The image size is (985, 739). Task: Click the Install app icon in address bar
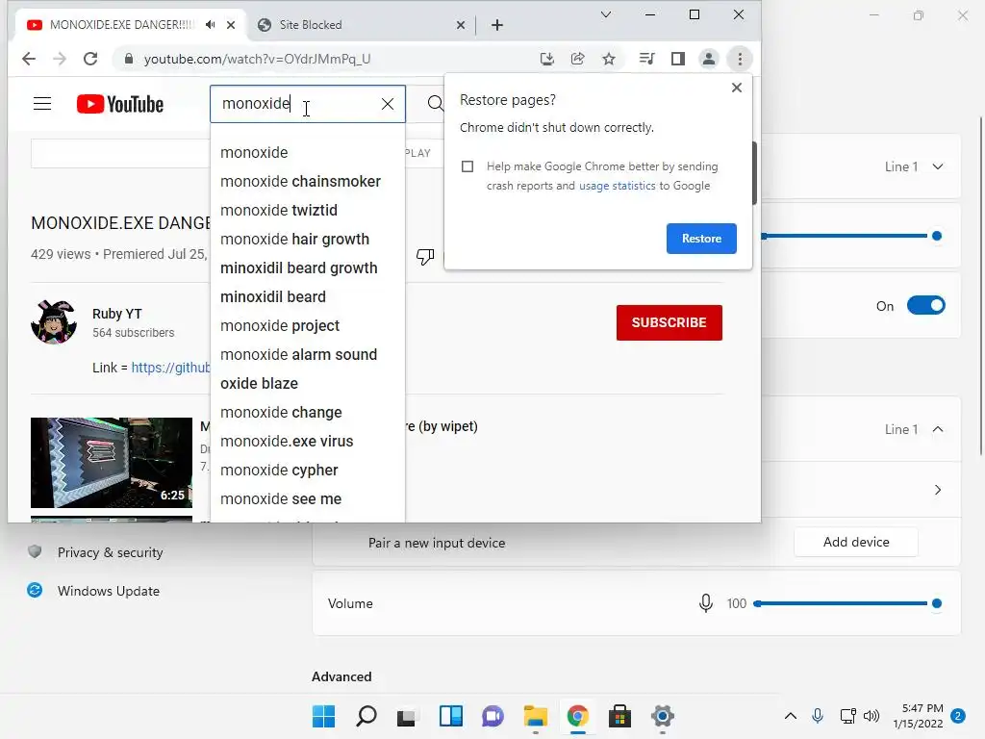pyautogui.click(x=547, y=59)
